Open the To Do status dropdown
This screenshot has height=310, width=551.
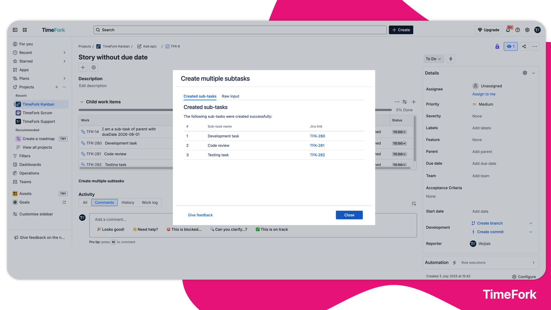click(433, 59)
